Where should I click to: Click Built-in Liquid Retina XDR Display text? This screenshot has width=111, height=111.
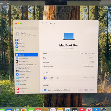(x=60, y=90)
